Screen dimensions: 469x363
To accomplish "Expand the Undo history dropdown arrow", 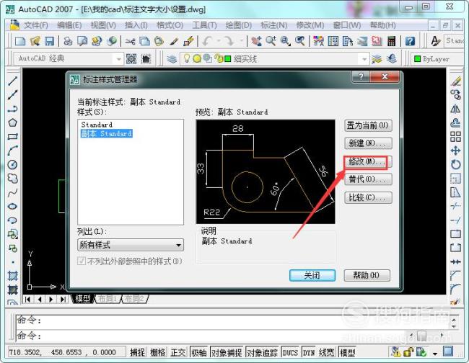I will coord(219,41).
